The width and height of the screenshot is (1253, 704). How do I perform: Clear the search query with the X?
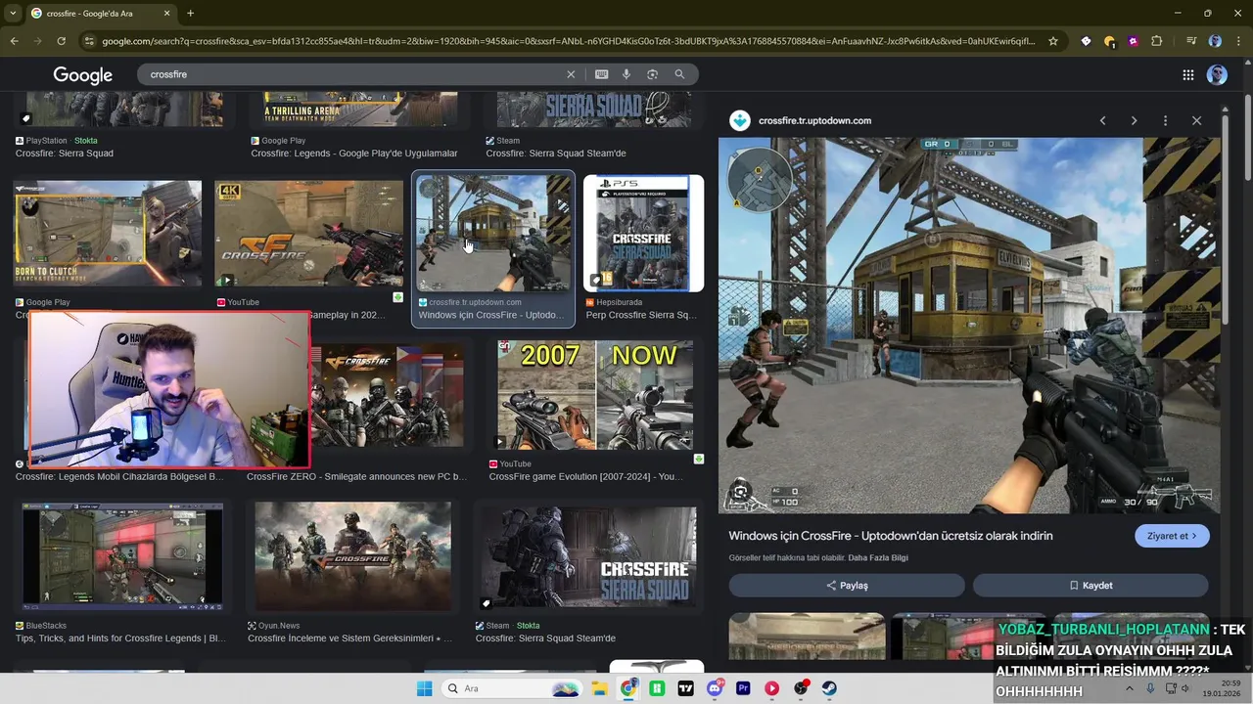pos(571,74)
